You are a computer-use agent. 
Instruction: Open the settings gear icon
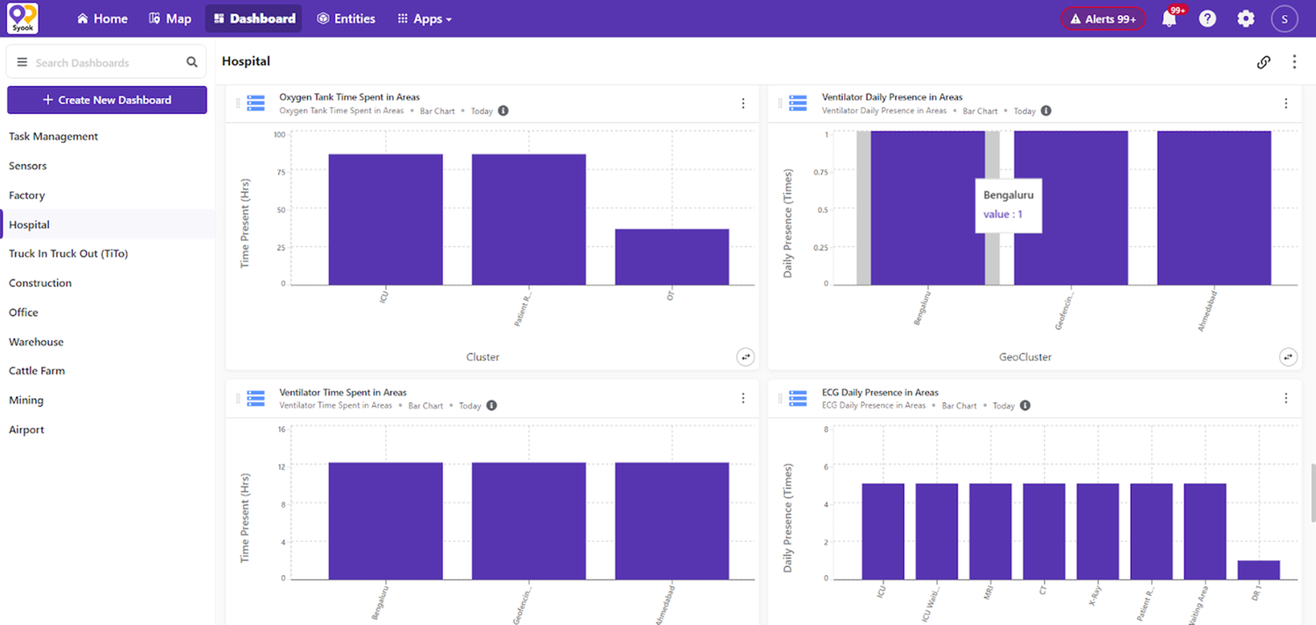1246,18
